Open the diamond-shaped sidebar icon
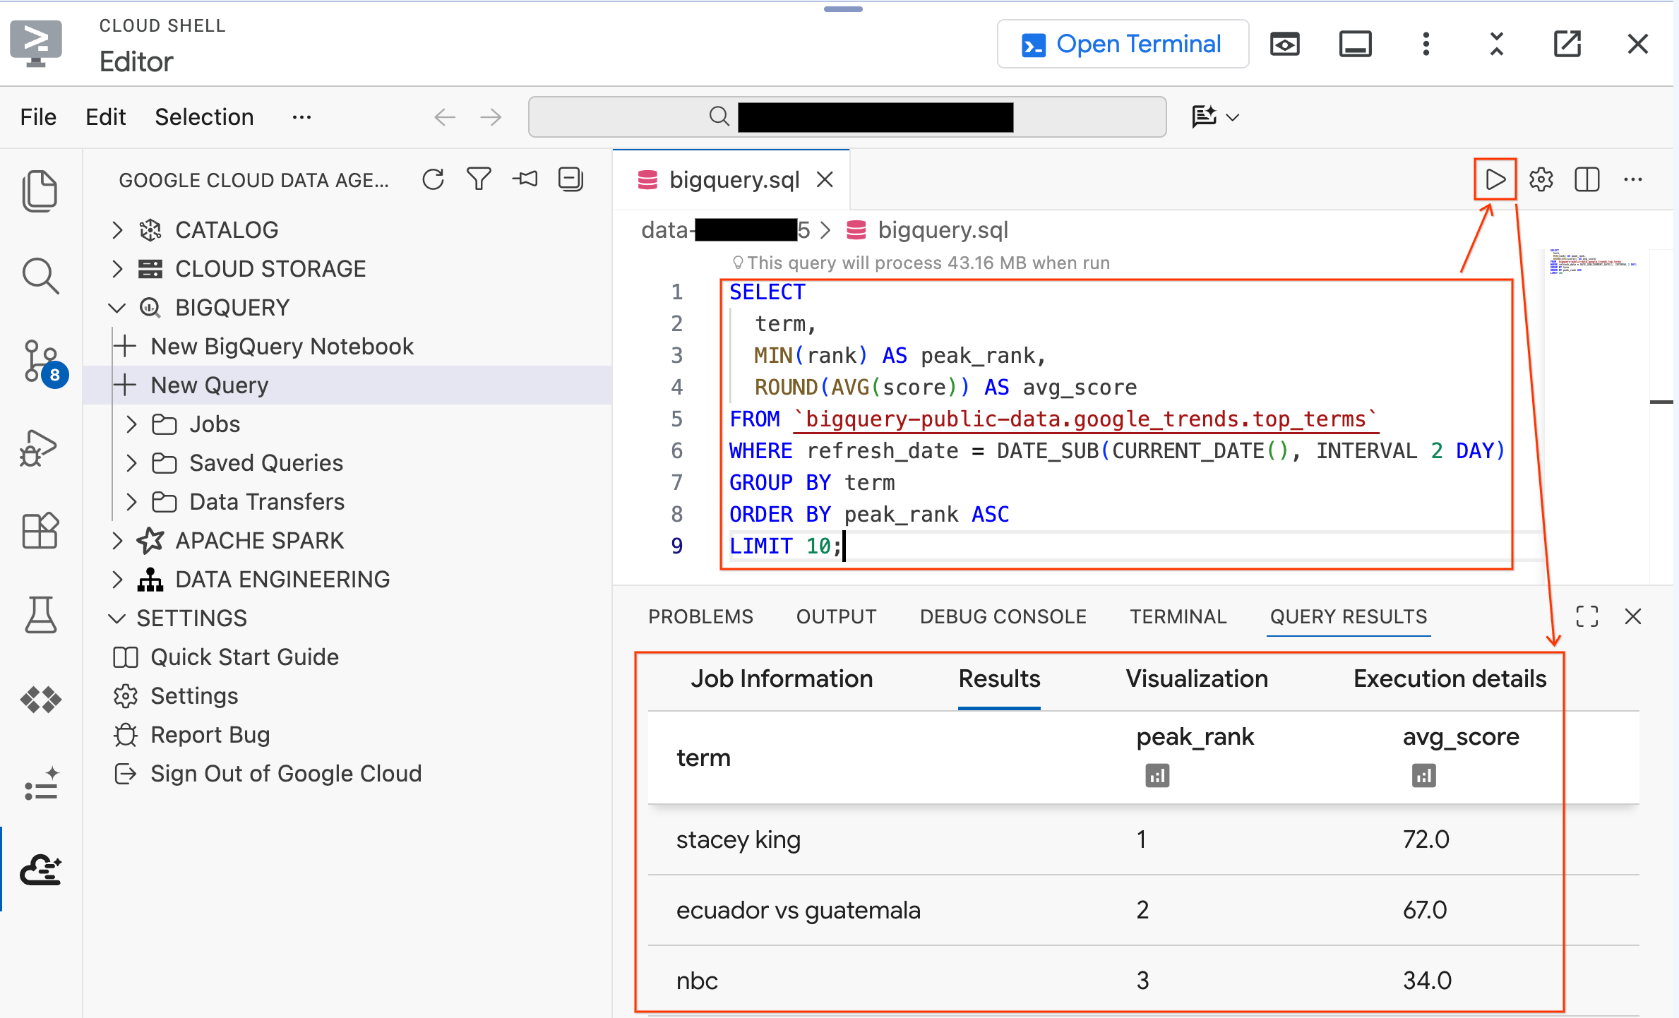This screenshot has height=1018, width=1679. (40, 699)
